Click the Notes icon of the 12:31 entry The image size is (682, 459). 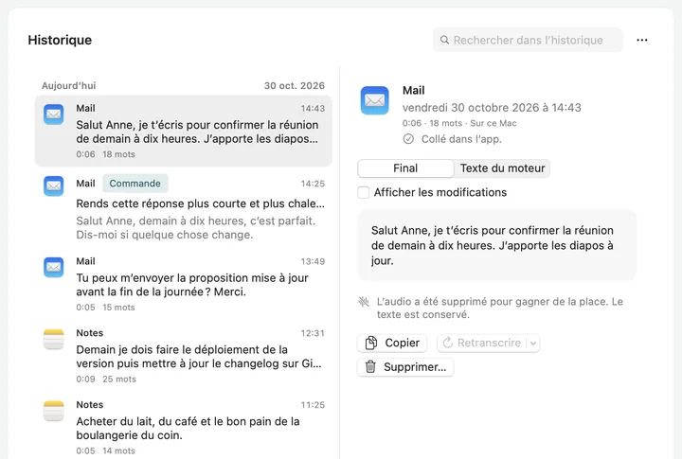coord(53,339)
